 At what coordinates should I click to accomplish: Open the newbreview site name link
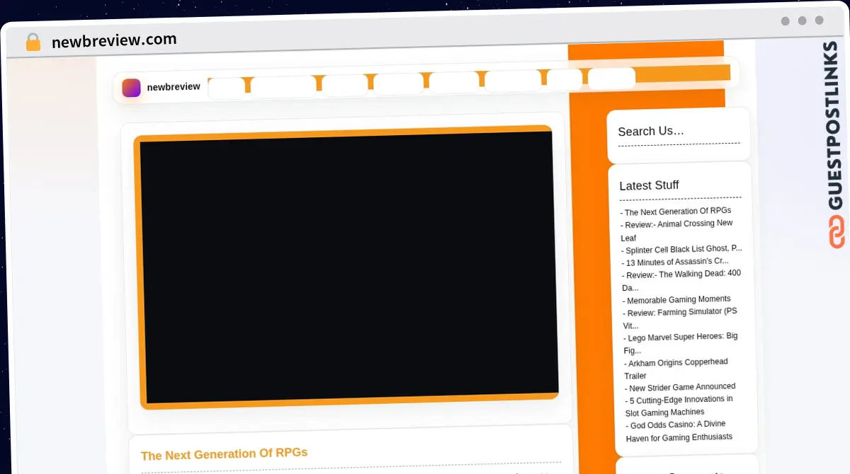[x=174, y=87]
